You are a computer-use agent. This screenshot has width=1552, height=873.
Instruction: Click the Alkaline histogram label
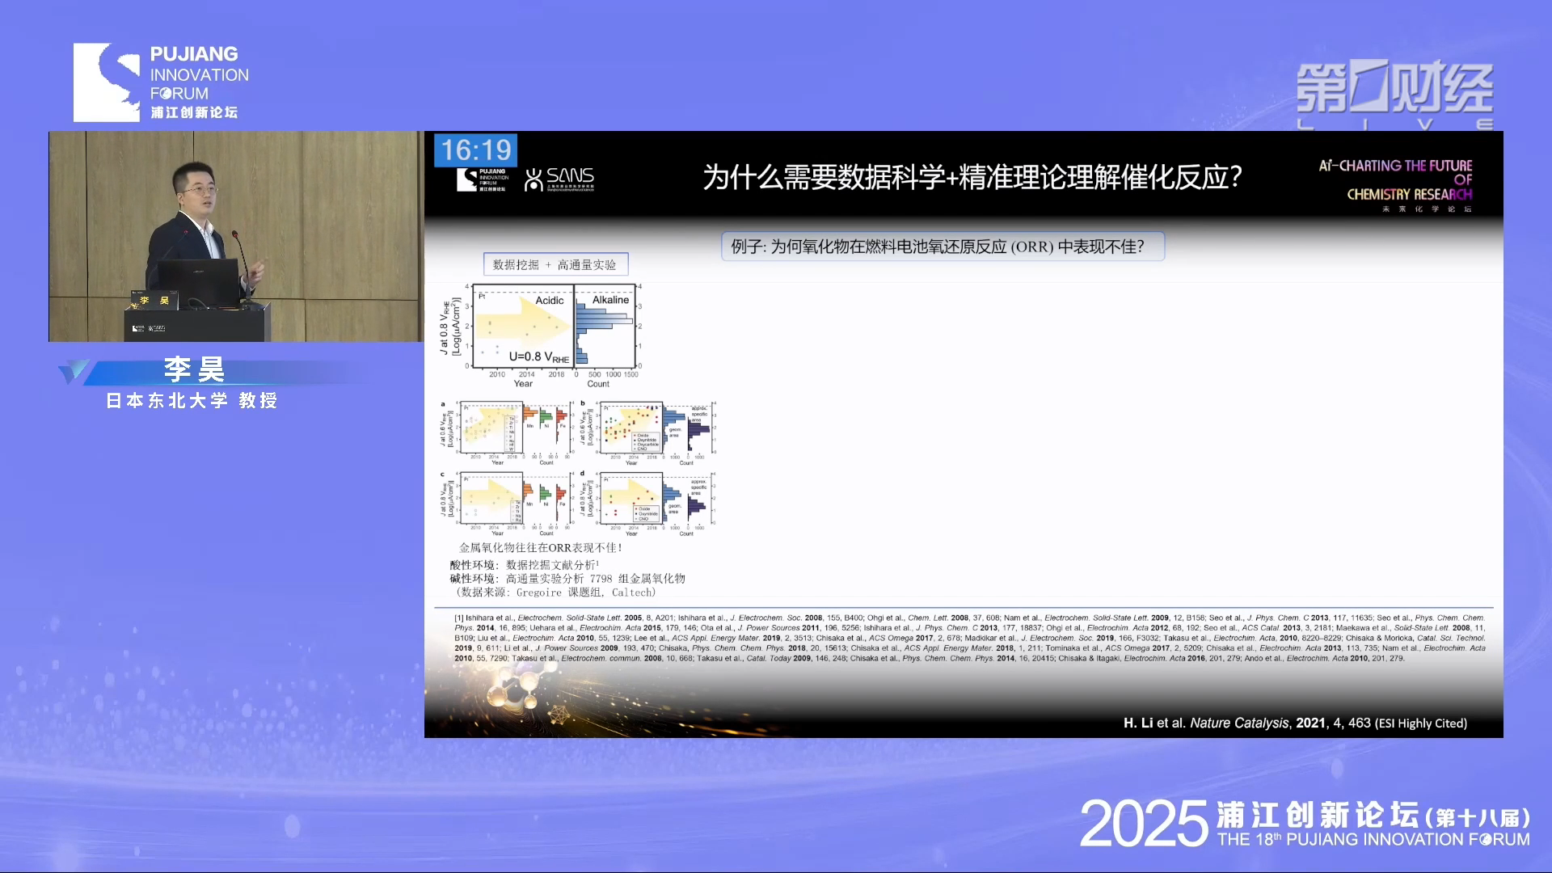point(610,300)
